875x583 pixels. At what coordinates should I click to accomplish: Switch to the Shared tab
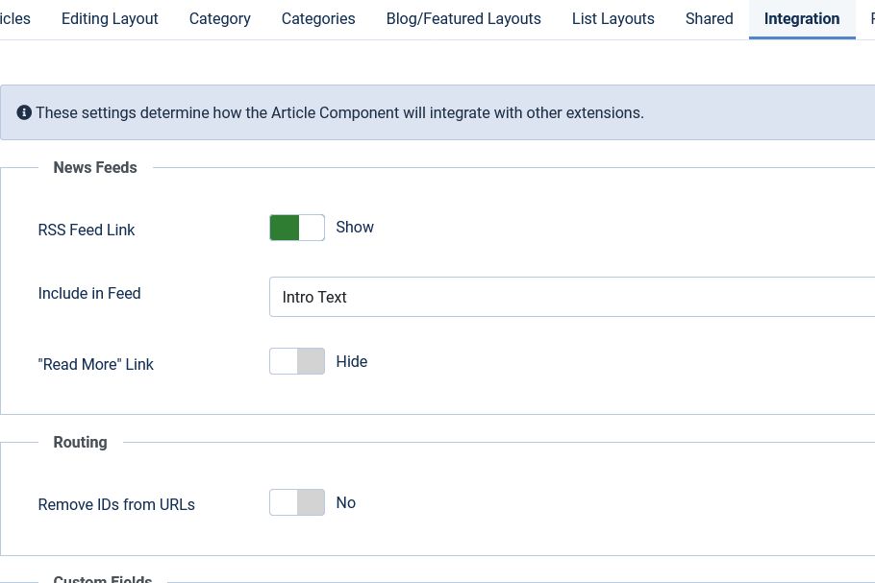tap(709, 18)
